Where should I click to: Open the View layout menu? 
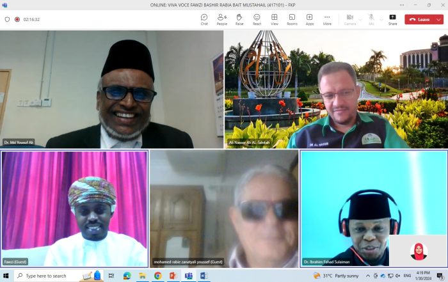click(274, 19)
